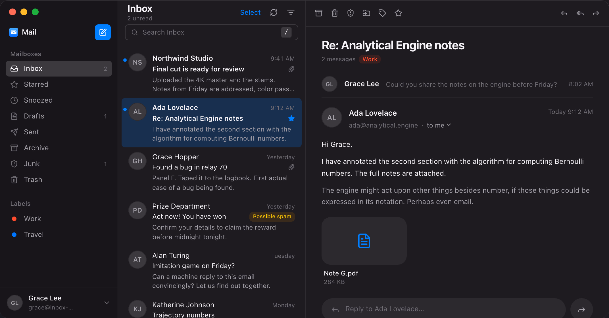
Task: Open Alan Turing's Imitation game email
Action: pyautogui.click(x=212, y=271)
